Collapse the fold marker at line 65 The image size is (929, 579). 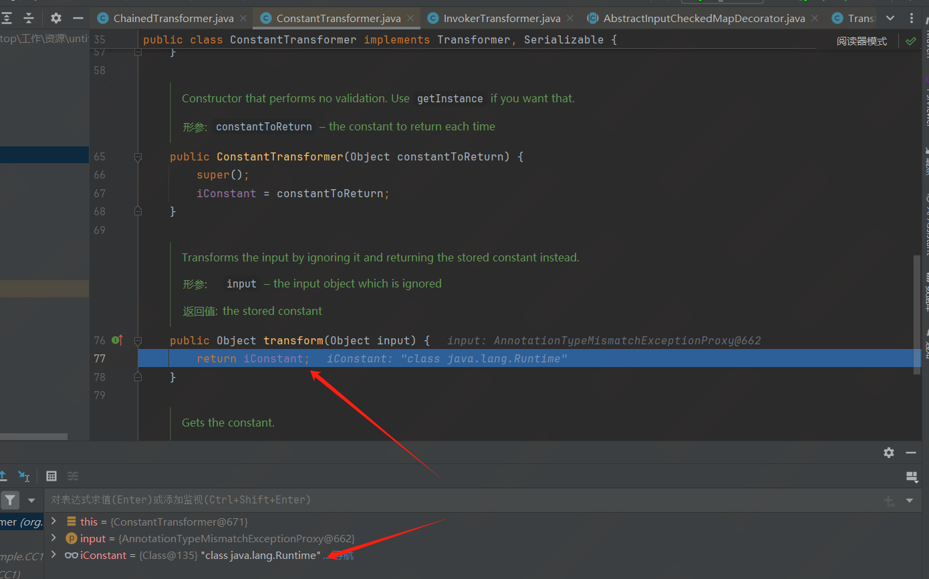pos(138,157)
